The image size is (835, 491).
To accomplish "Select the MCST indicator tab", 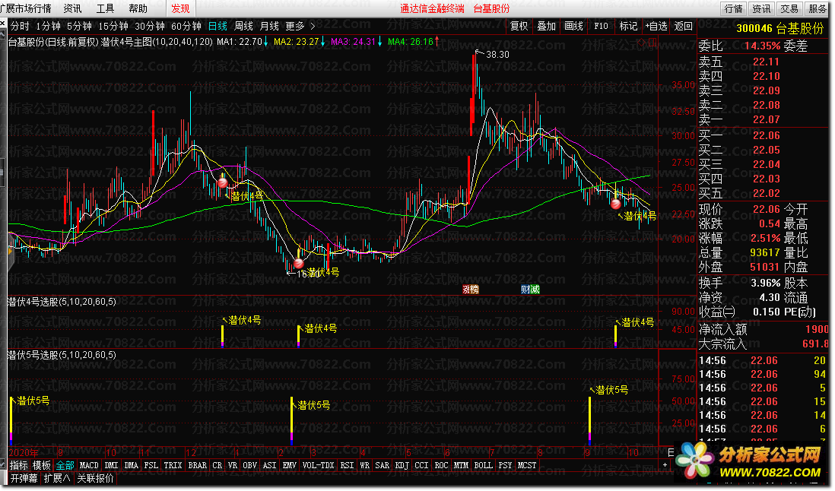I will point(527,465).
